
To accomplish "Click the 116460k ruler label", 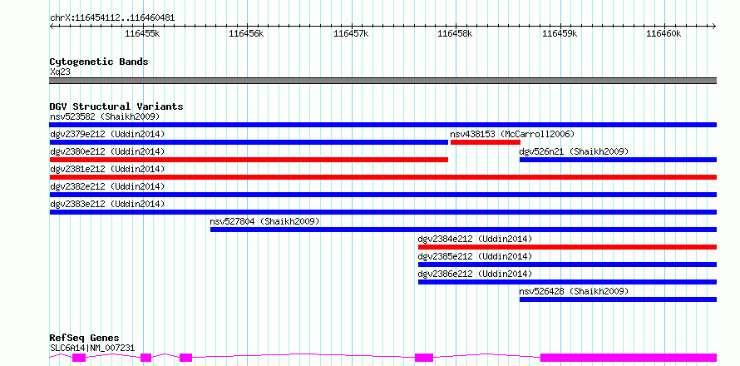I will click(664, 33).
